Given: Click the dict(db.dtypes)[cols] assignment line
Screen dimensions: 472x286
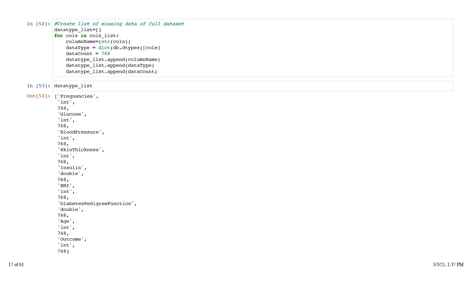Looking at the screenshot, I should point(113,48).
